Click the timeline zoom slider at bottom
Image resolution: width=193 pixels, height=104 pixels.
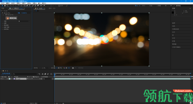click(59, 103)
